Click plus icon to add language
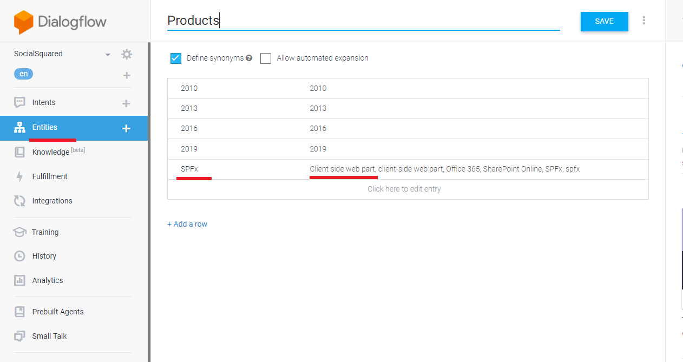This screenshot has height=362, width=683. coord(127,75)
